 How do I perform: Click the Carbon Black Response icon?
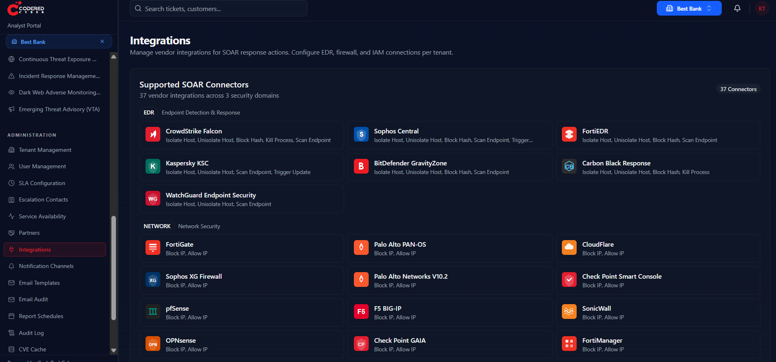569,166
